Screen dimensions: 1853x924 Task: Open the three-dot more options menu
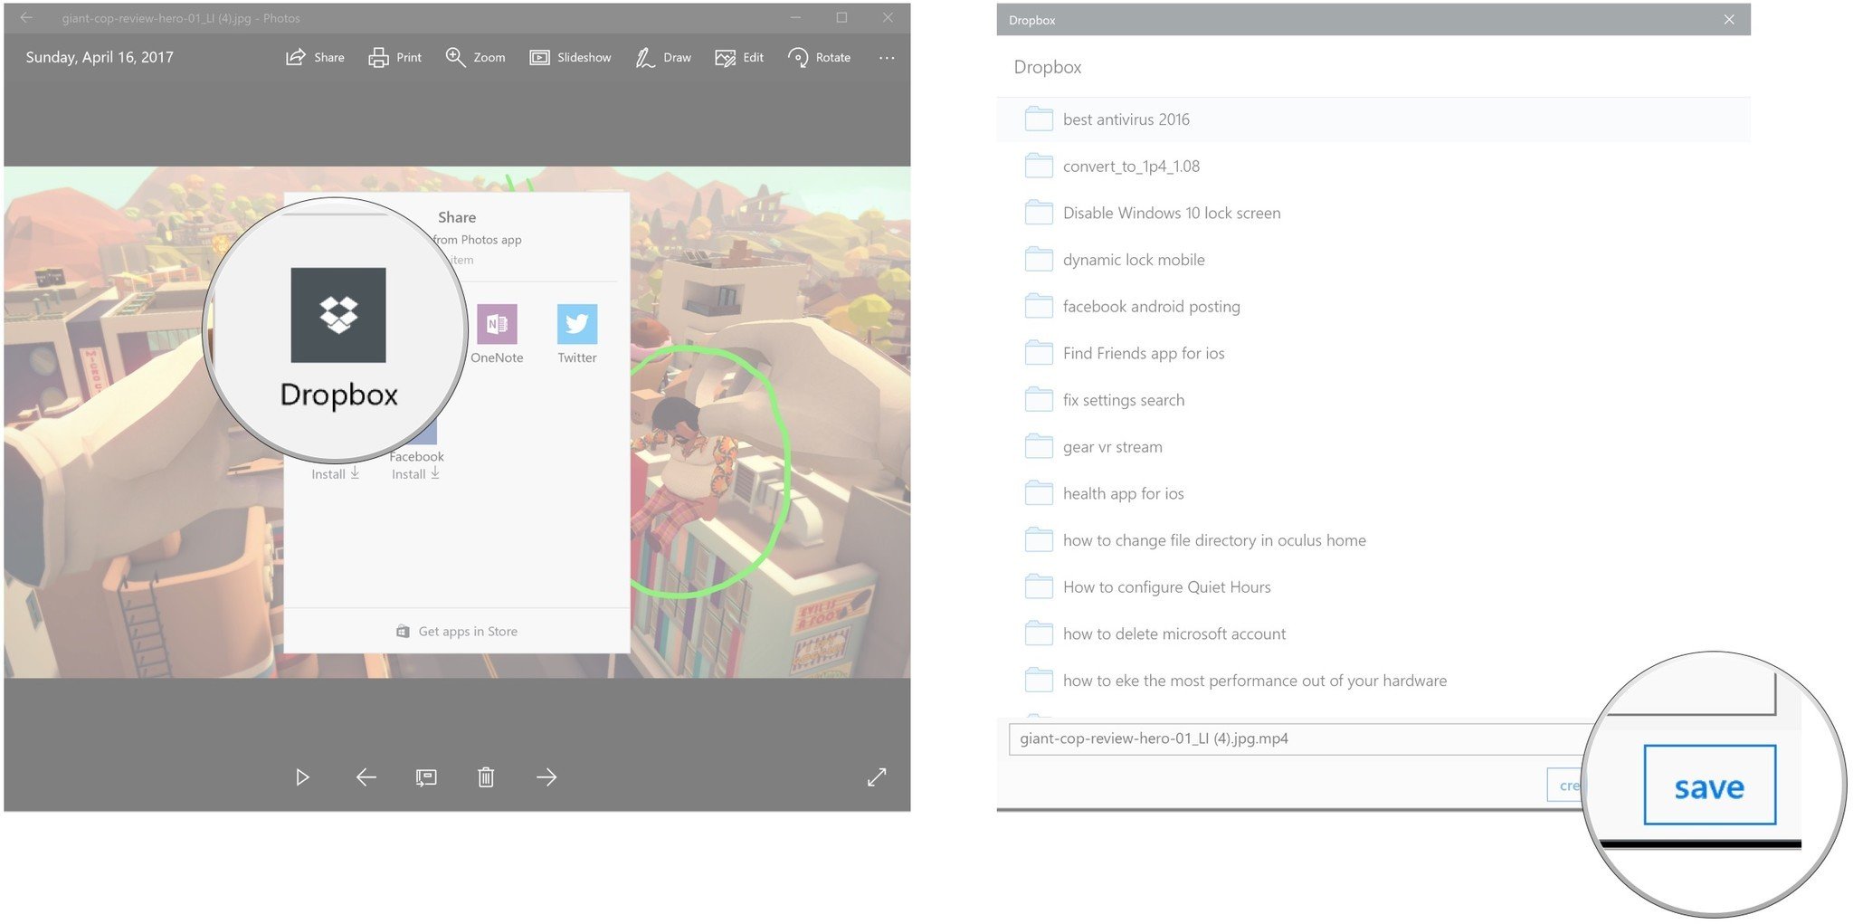(x=887, y=57)
